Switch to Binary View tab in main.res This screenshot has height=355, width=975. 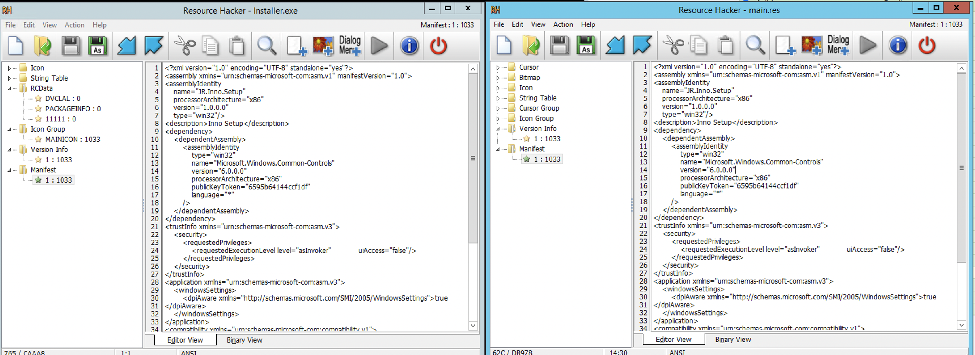point(733,339)
